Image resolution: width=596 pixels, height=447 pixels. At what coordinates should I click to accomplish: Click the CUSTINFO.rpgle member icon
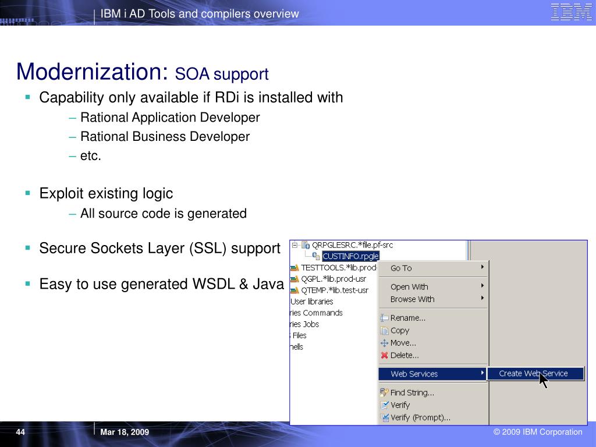pos(316,256)
